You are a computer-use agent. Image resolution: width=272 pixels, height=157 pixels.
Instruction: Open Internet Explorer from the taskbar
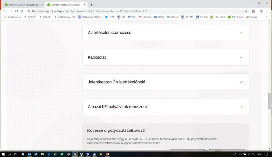55,154
